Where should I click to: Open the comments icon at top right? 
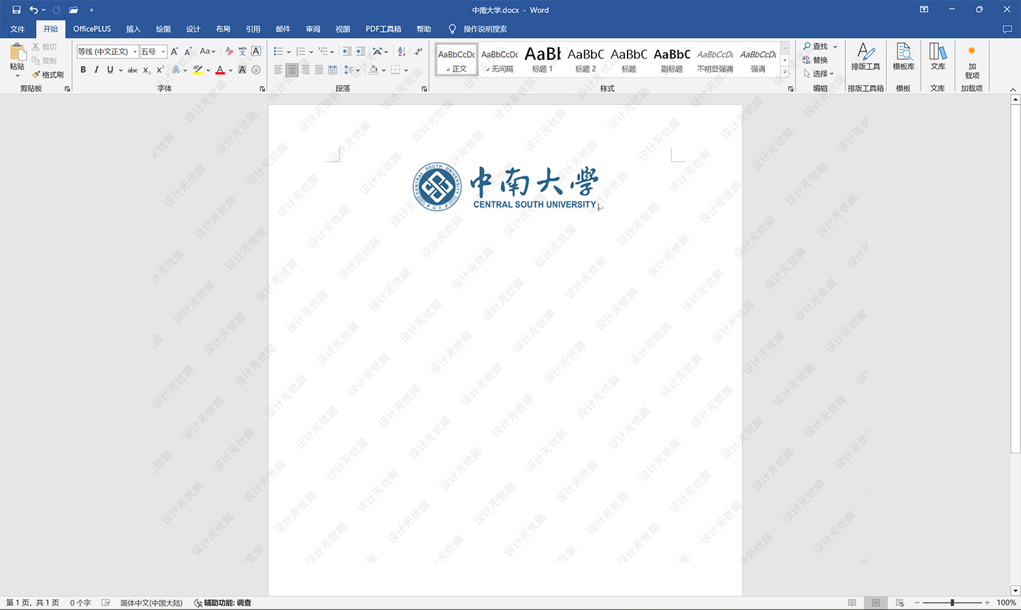[1007, 29]
